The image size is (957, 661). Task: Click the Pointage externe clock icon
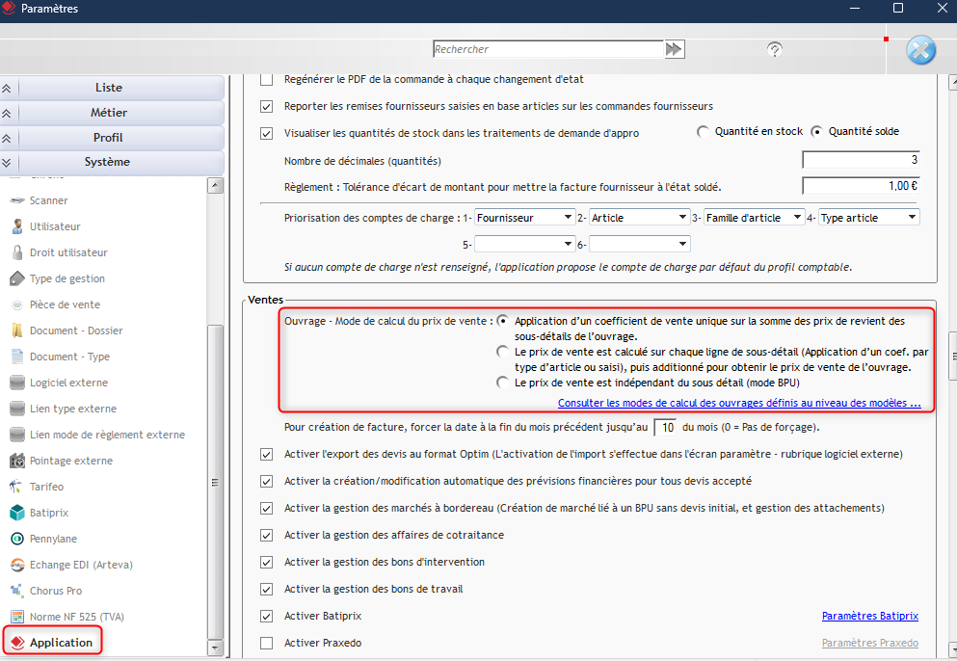coord(17,461)
